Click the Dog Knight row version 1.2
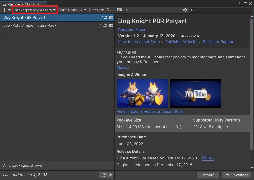The width and height of the screenshot is (254, 180). point(105,18)
